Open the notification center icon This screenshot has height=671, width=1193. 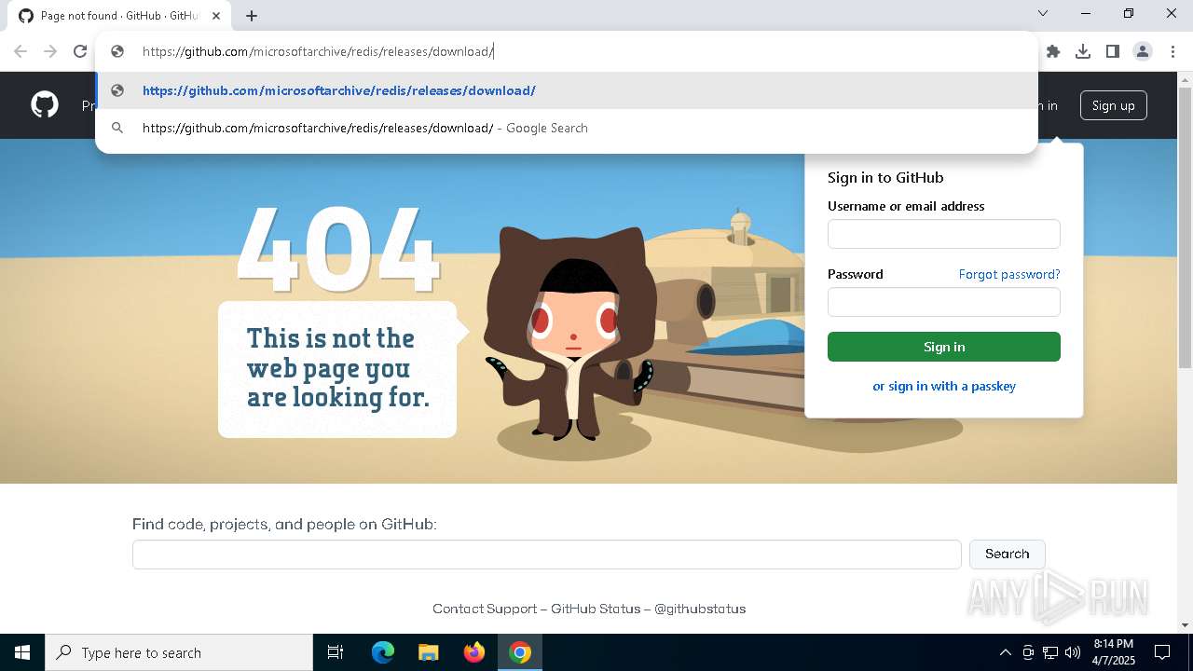pyautogui.click(x=1162, y=652)
